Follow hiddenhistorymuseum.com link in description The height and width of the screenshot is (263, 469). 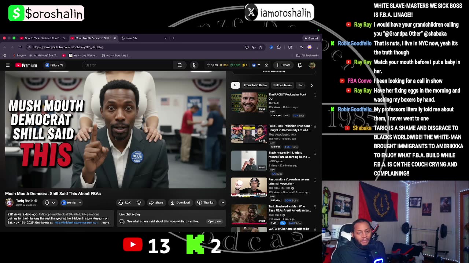77,222
